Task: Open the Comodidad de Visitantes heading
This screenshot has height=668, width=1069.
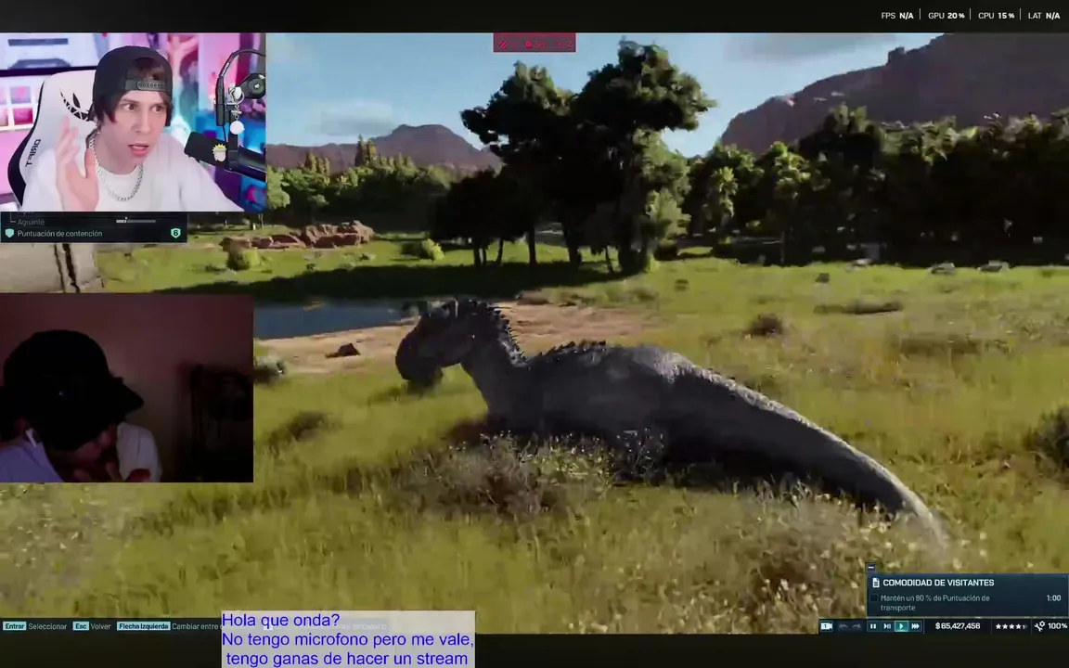Action: click(938, 583)
